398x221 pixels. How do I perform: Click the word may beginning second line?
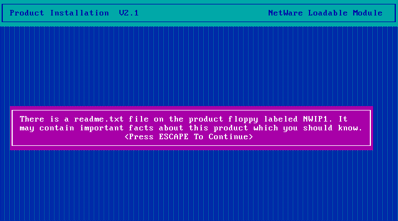click(x=27, y=128)
